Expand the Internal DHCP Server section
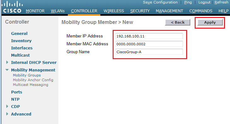 [7, 62]
